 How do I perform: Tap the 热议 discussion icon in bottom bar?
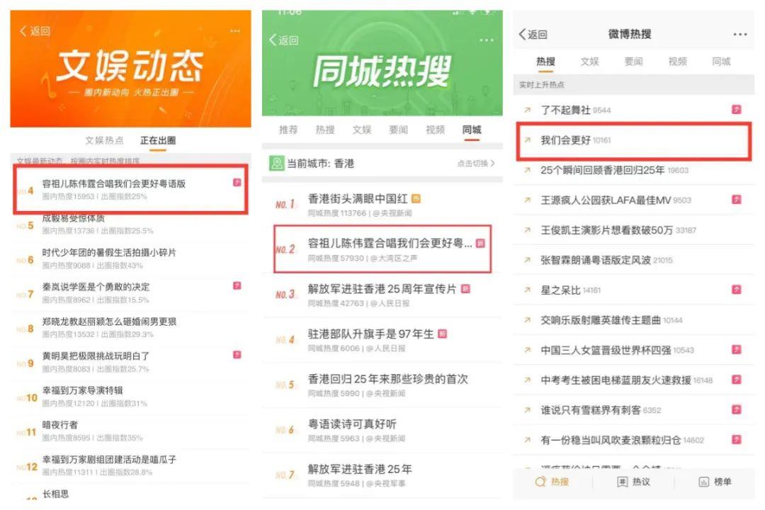[x=622, y=482]
